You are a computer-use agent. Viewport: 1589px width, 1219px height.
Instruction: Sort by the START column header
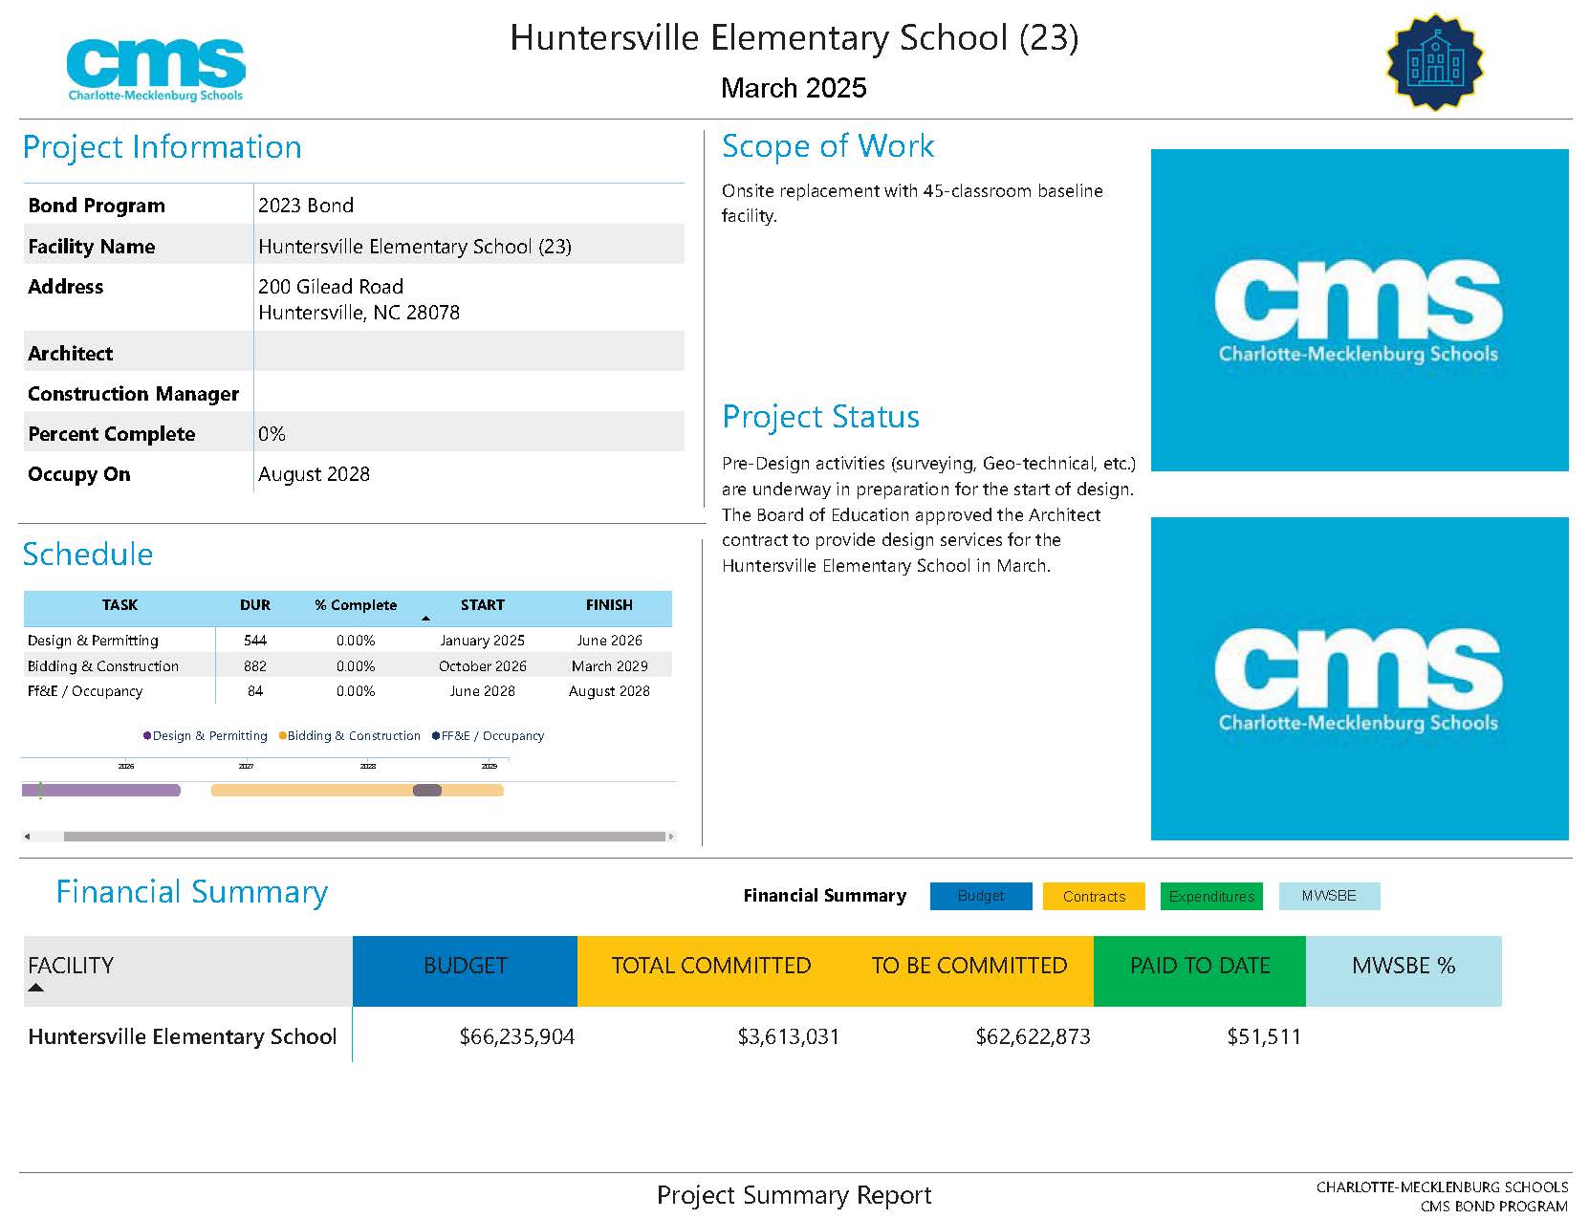click(482, 605)
